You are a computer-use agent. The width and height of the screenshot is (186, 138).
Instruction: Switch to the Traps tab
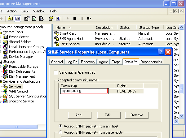116,62
